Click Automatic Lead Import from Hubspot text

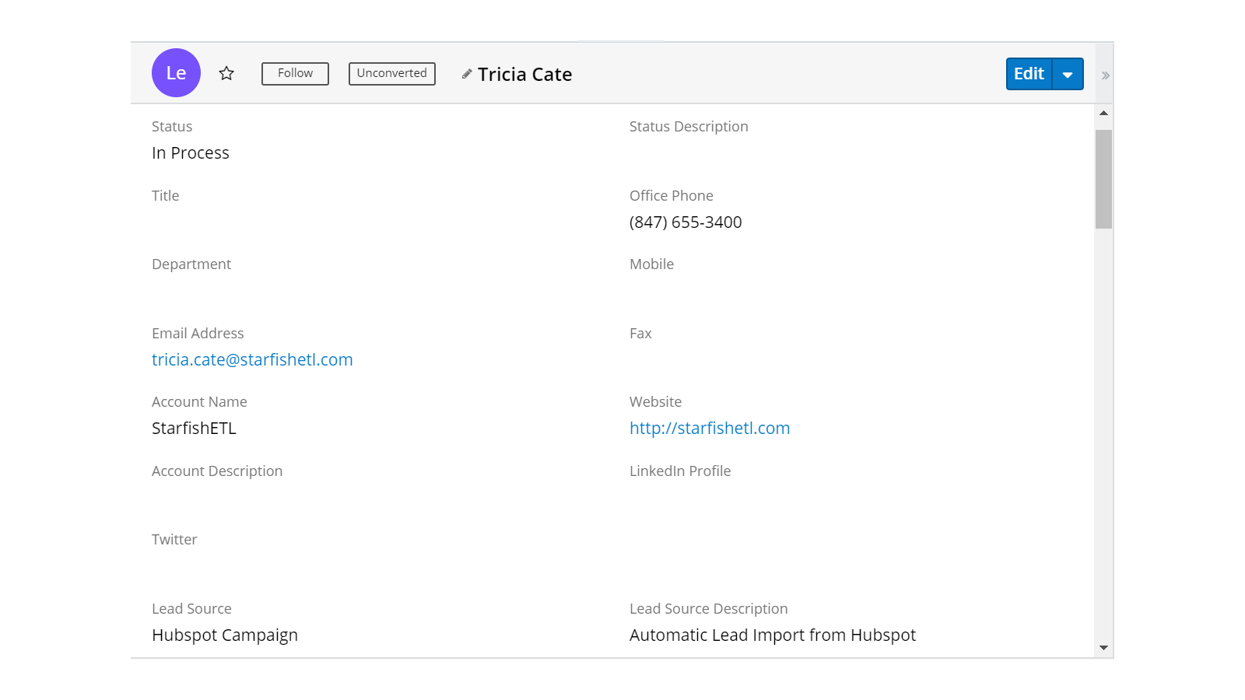coord(772,635)
